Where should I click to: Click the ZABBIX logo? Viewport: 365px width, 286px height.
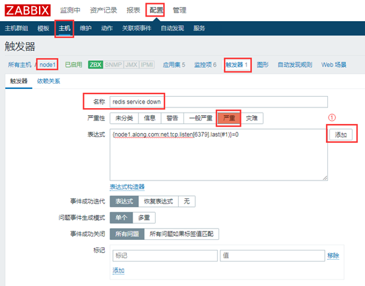28,11
